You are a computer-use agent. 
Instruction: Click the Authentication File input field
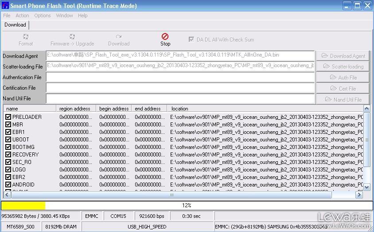coord(180,77)
